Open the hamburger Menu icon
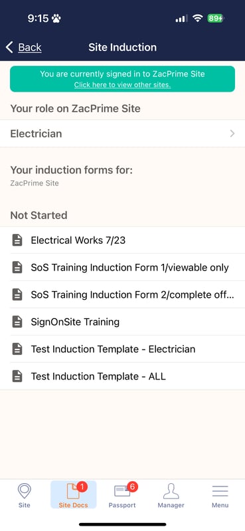Image resolution: width=245 pixels, height=531 pixels. click(x=220, y=491)
